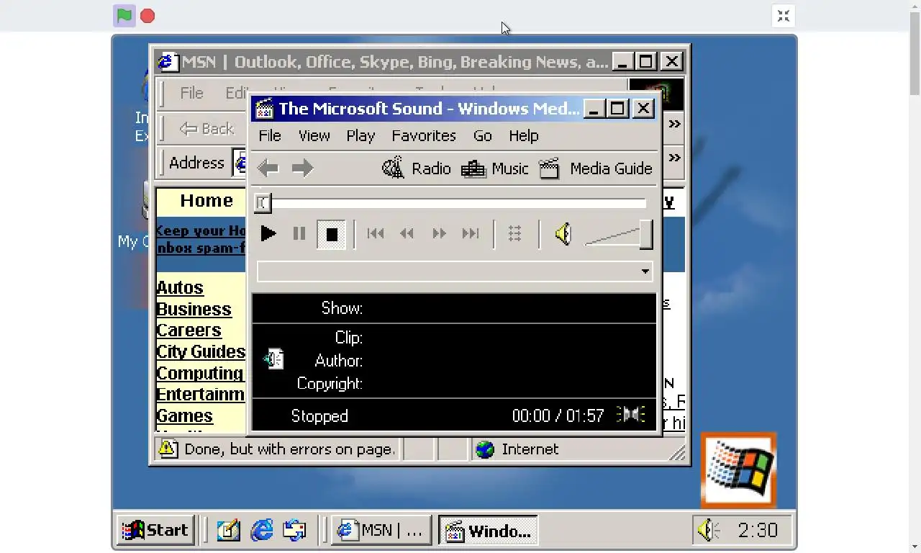Exit fullscreen with the collapse icon
Viewport: 921px width, 553px height.
(x=784, y=16)
